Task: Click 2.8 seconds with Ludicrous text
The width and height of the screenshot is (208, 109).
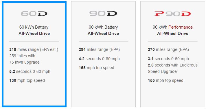Action: tap(173, 65)
